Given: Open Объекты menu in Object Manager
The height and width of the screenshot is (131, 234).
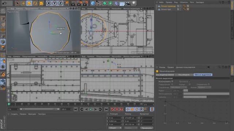Looking at the screenshot, I should (184, 3).
